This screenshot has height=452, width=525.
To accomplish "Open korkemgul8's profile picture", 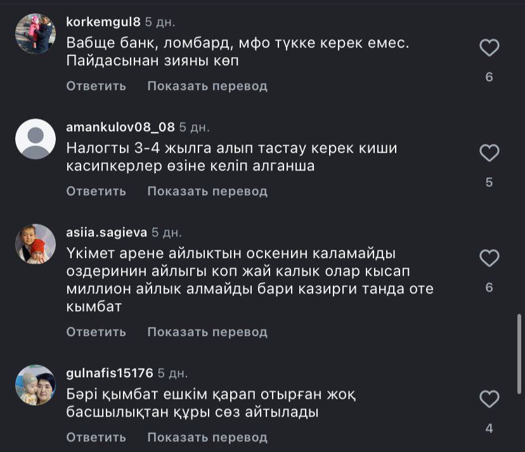I will 36,34.
